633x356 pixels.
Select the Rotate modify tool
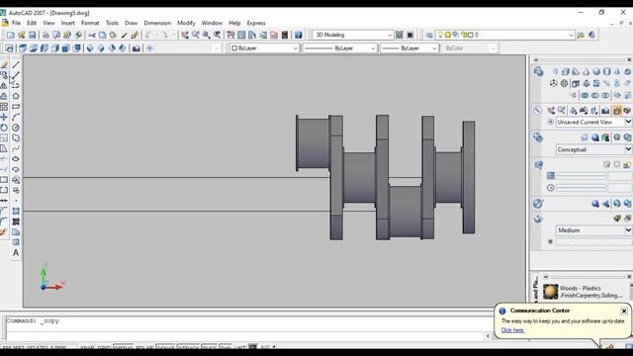pyautogui.click(x=4, y=128)
